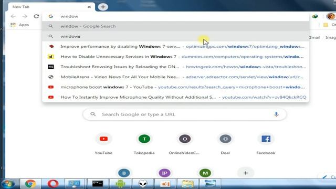Open the OnlineVideoC... shortcut tile
Viewport: 336px width, 189px height.
click(185, 143)
